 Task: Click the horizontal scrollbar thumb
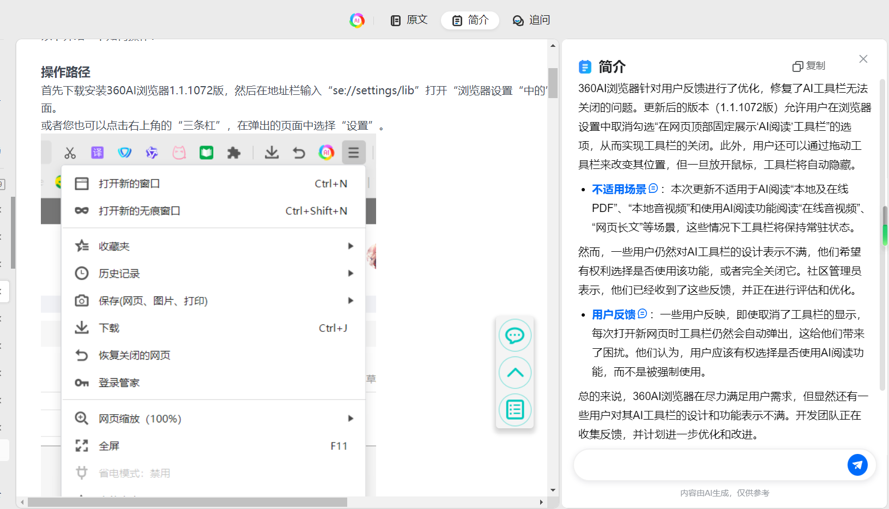[x=188, y=502]
